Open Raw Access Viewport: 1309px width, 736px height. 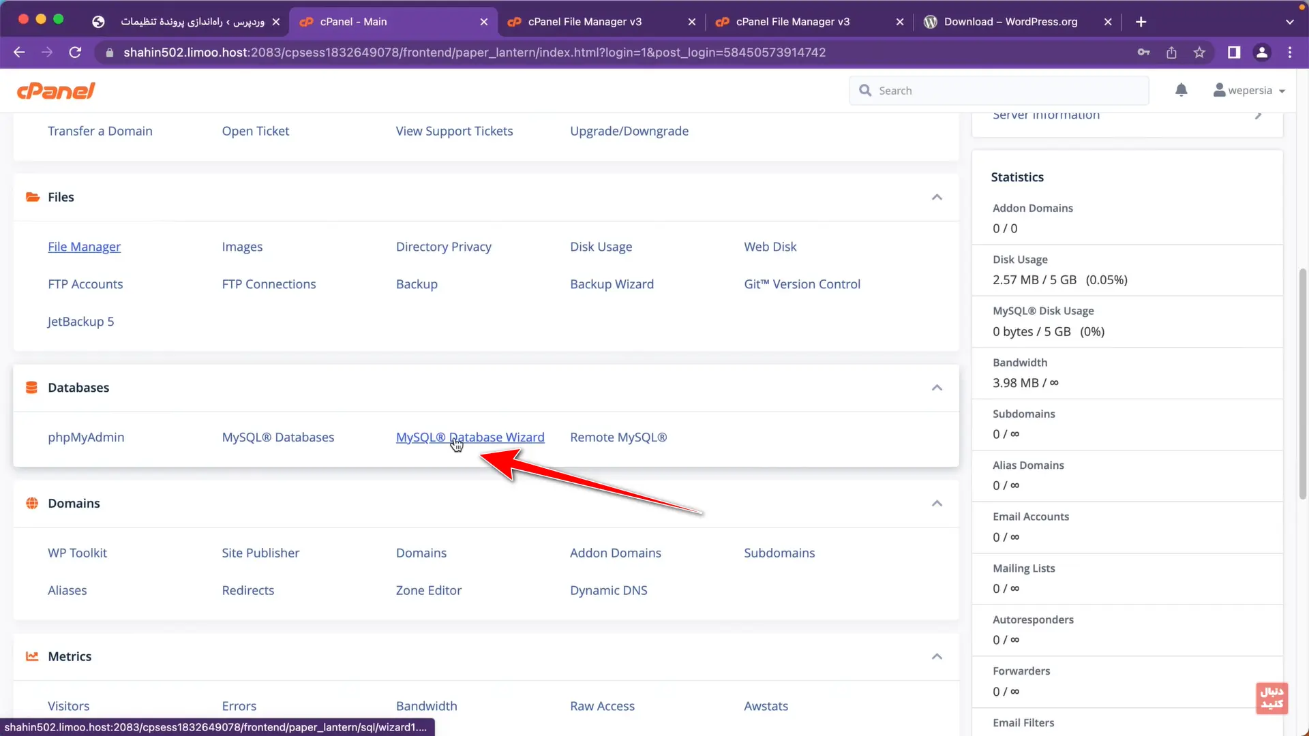[602, 707]
